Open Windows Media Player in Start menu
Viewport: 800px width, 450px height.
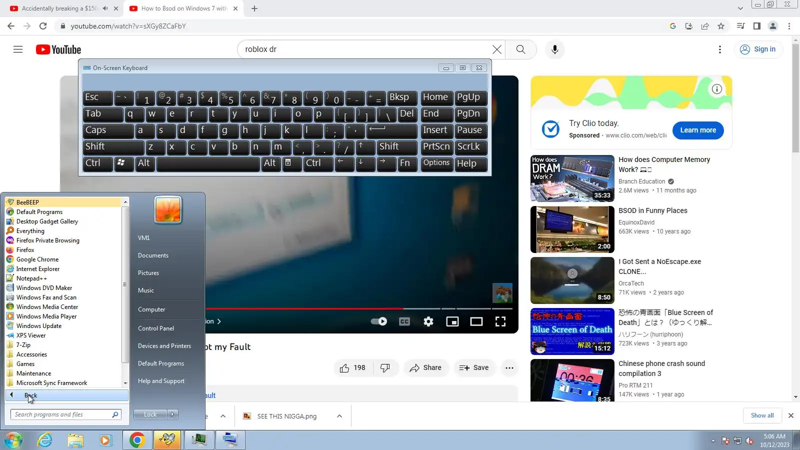(x=46, y=316)
